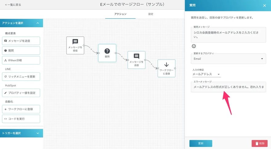Open the 更新するプロパティ Email dropdown
The height and width of the screenshot is (149, 271).
coord(228,59)
